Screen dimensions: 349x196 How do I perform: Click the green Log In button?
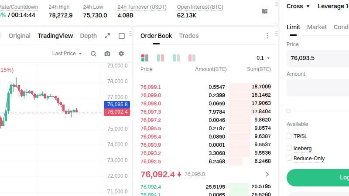(318, 178)
